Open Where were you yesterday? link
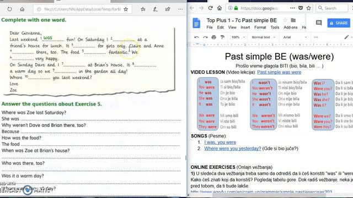 coord(233,148)
